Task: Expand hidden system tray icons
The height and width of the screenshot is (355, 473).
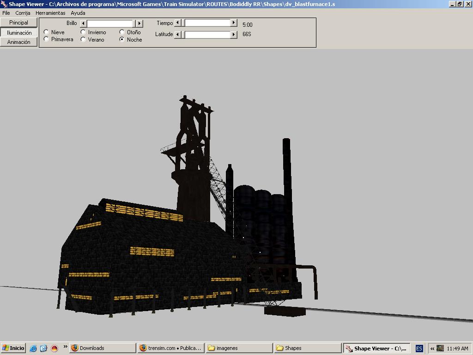Action: (432, 349)
